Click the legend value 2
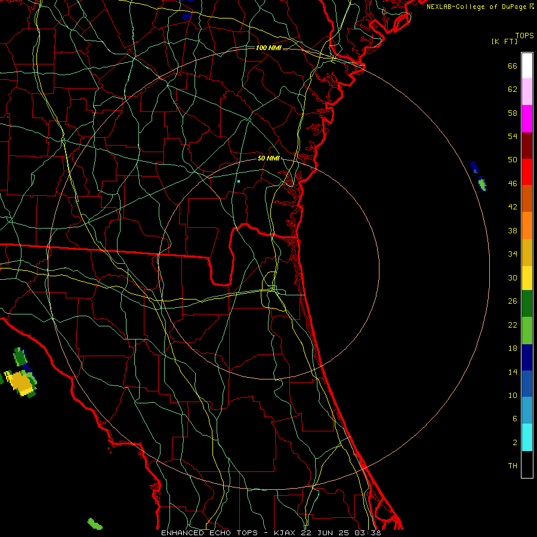The image size is (537, 537). click(515, 443)
